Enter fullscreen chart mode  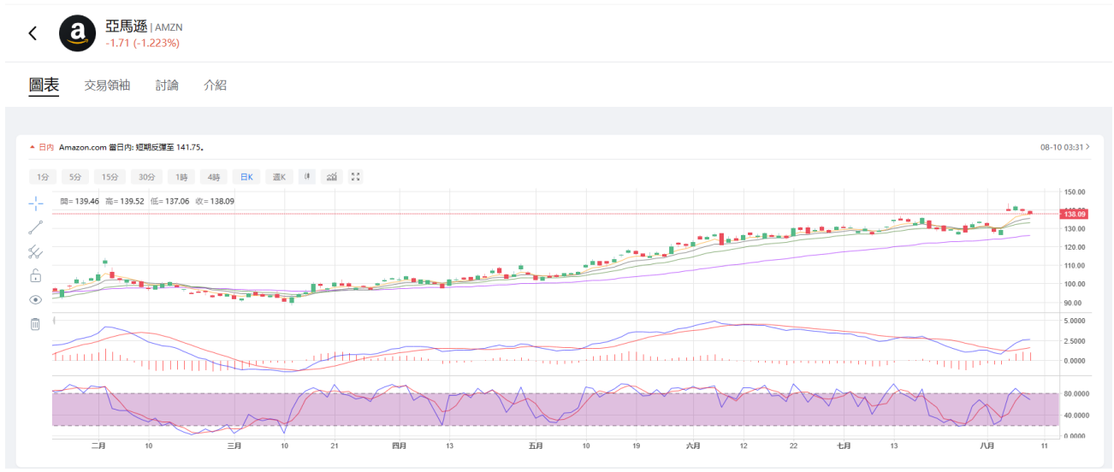[357, 177]
